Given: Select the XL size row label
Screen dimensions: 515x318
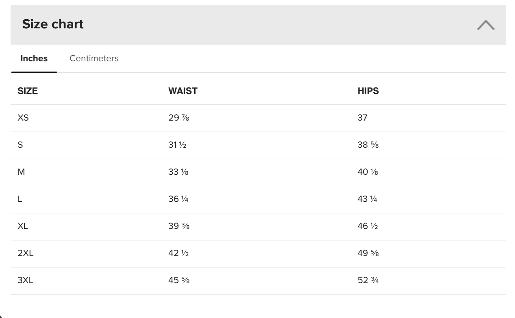Looking at the screenshot, I should [23, 226].
